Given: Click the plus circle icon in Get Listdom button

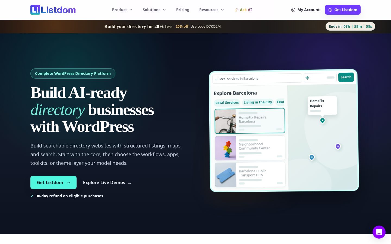Looking at the screenshot, I should (330, 10).
